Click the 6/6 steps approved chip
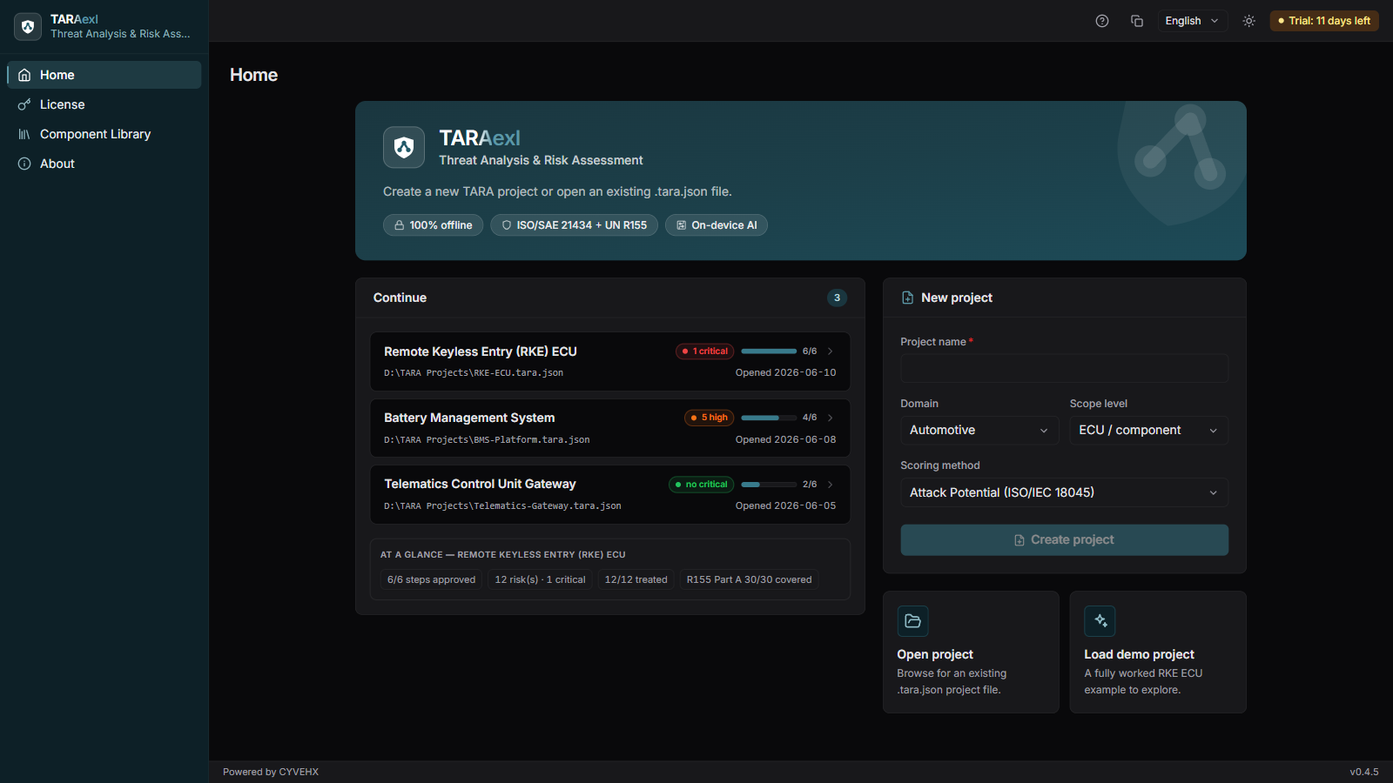The width and height of the screenshot is (1393, 783). coord(431,579)
